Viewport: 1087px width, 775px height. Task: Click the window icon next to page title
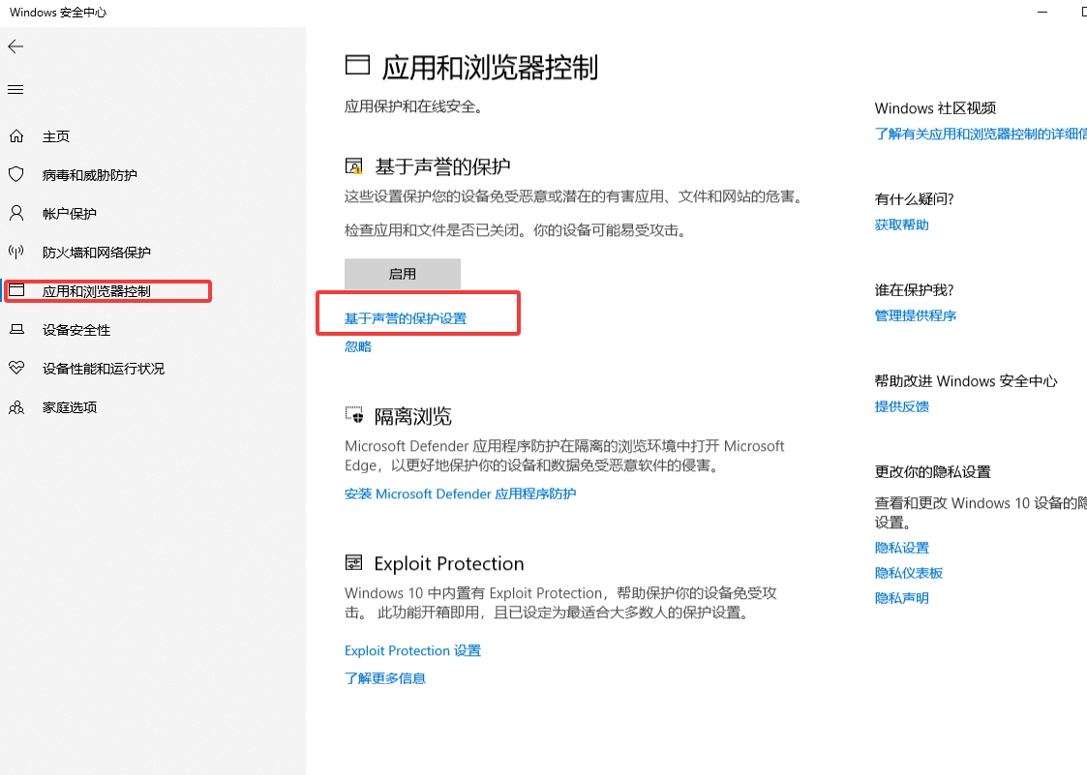[357, 66]
